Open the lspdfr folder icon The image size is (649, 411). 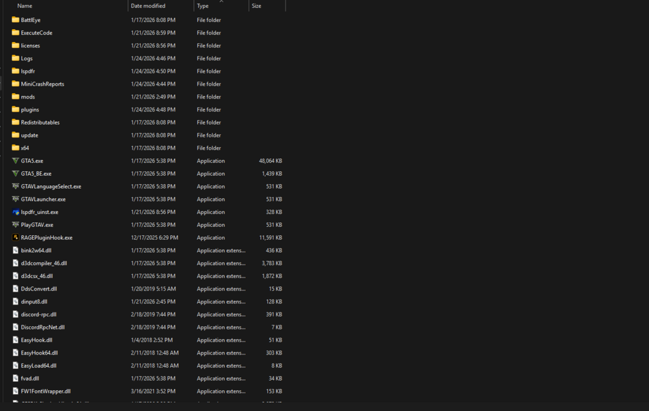[x=15, y=71]
